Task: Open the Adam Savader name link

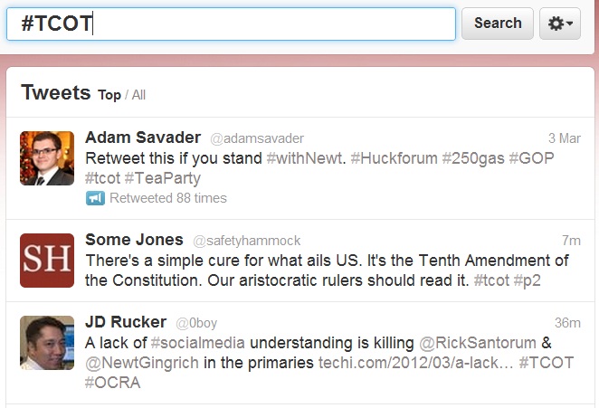Action: point(143,138)
